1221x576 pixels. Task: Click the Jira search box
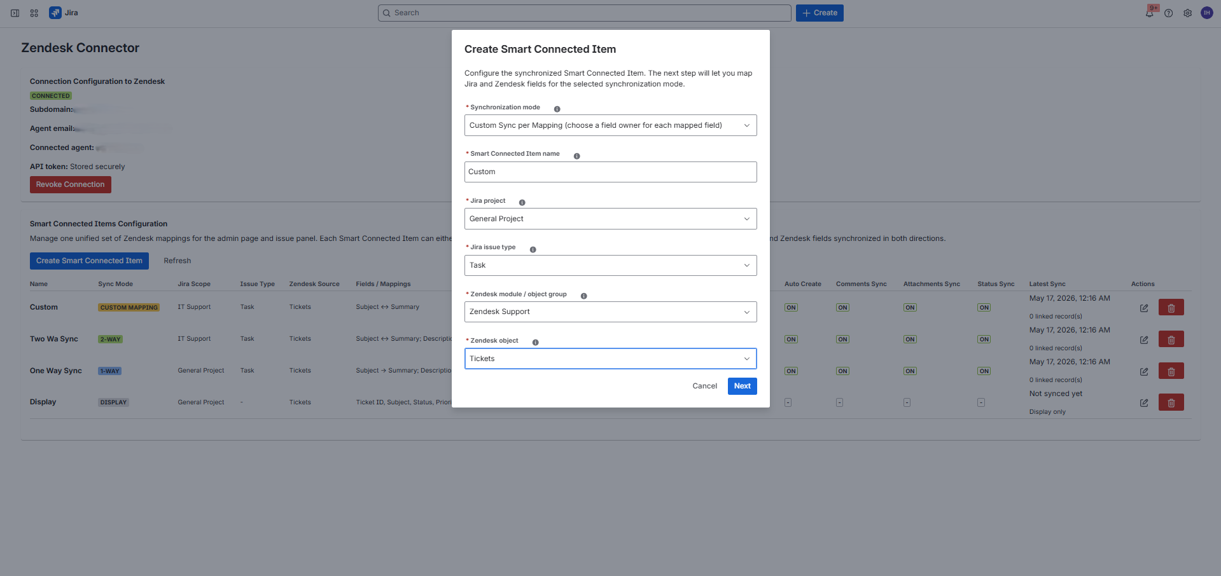[584, 13]
